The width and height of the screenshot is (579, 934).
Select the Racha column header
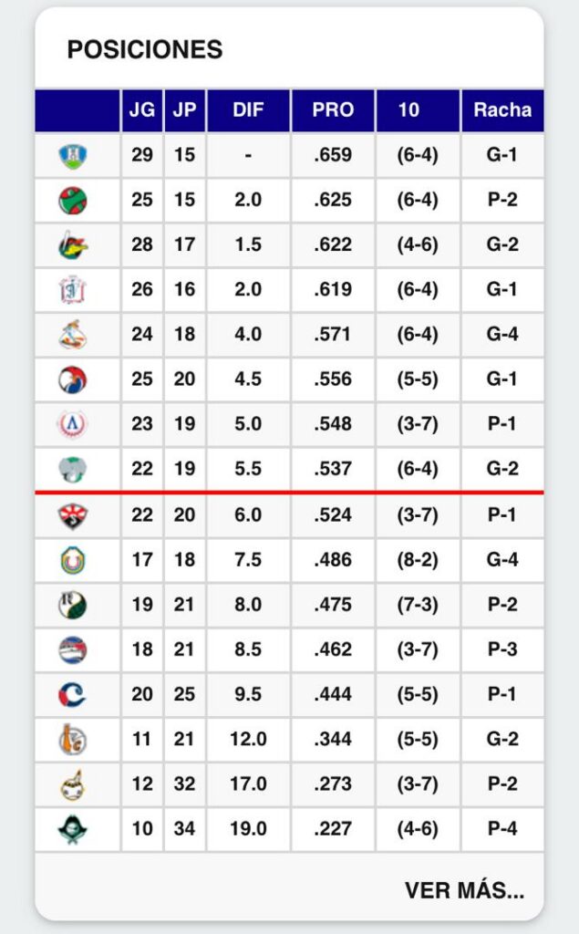point(502,110)
